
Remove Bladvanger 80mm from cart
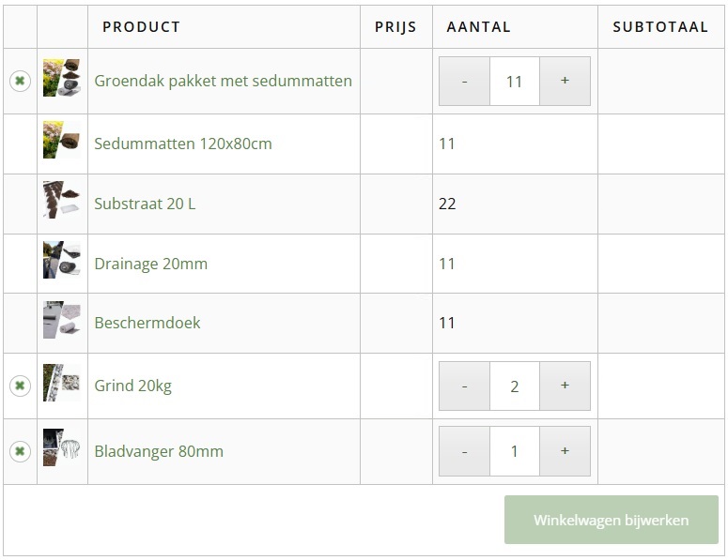[20, 451]
